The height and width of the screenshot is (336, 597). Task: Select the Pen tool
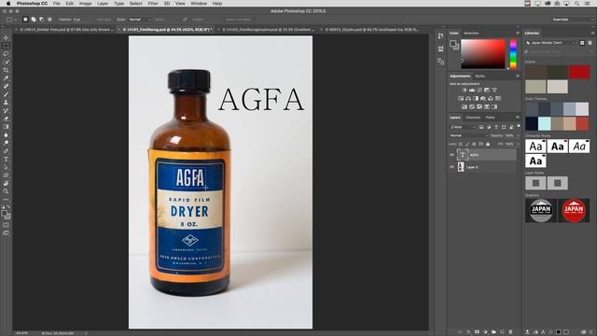(7, 151)
